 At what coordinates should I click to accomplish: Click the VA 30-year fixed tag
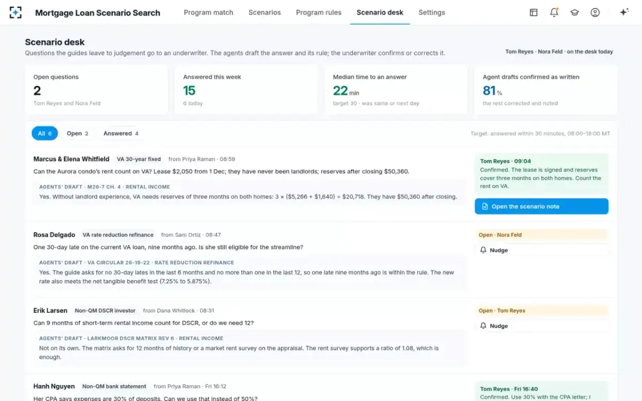[139, 159]
